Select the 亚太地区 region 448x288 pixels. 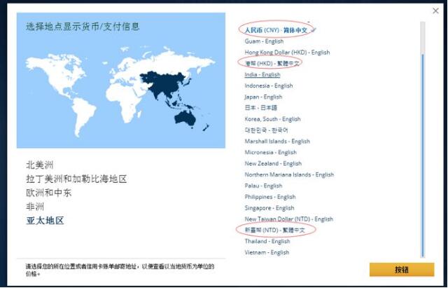tap(45, 221)
